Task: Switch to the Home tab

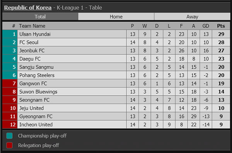Action: pyautogui.click(x=116, y=17)
